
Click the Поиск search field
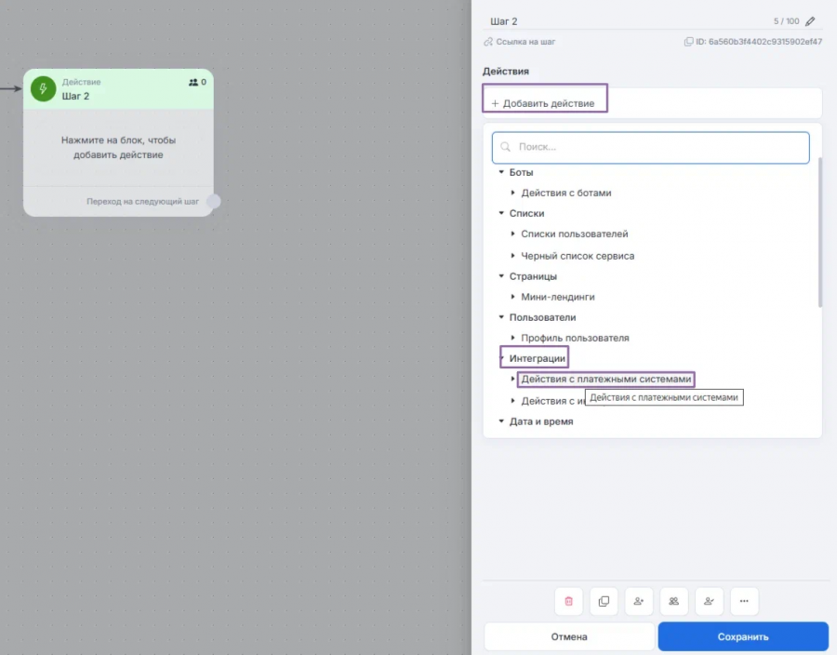point(650,147)
